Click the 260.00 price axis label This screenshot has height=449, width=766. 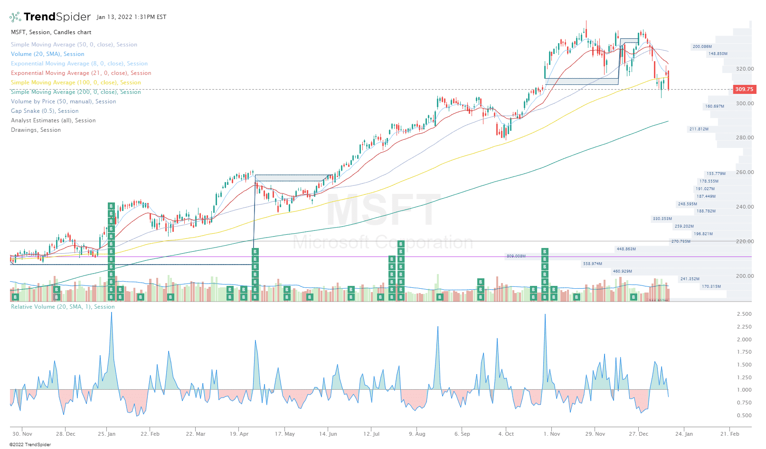coord(745,172)
